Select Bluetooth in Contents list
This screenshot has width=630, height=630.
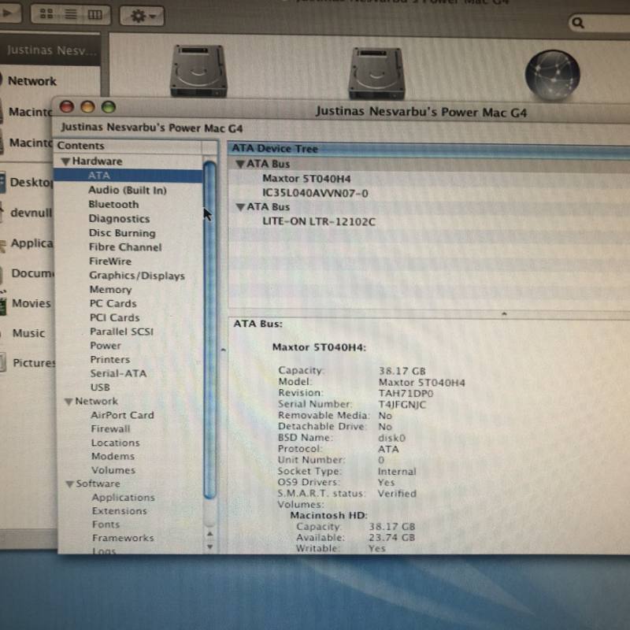pos(113,204)
